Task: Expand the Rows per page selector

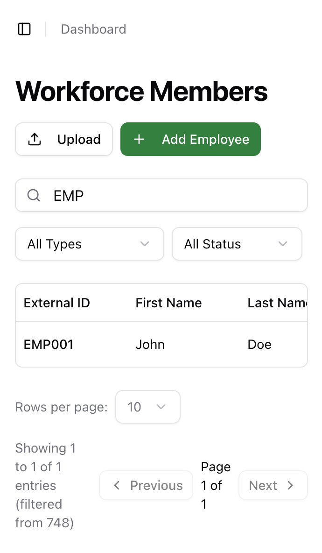Action: point(147,407)
